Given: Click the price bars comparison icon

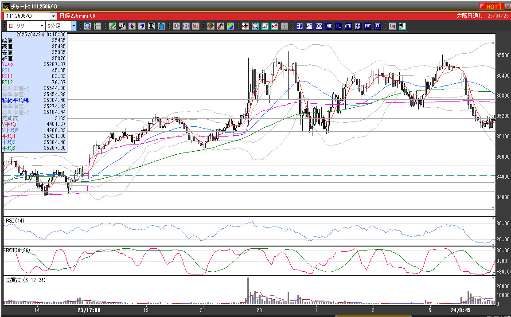Looking at the screenshot, I should [x=265, y=26].
